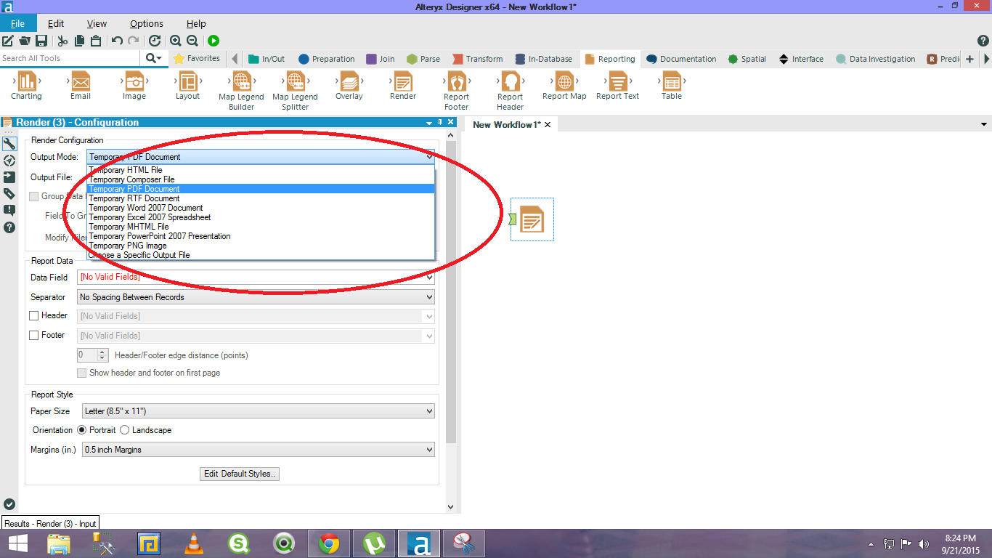Select the Overlay tool

coord(349,86)
